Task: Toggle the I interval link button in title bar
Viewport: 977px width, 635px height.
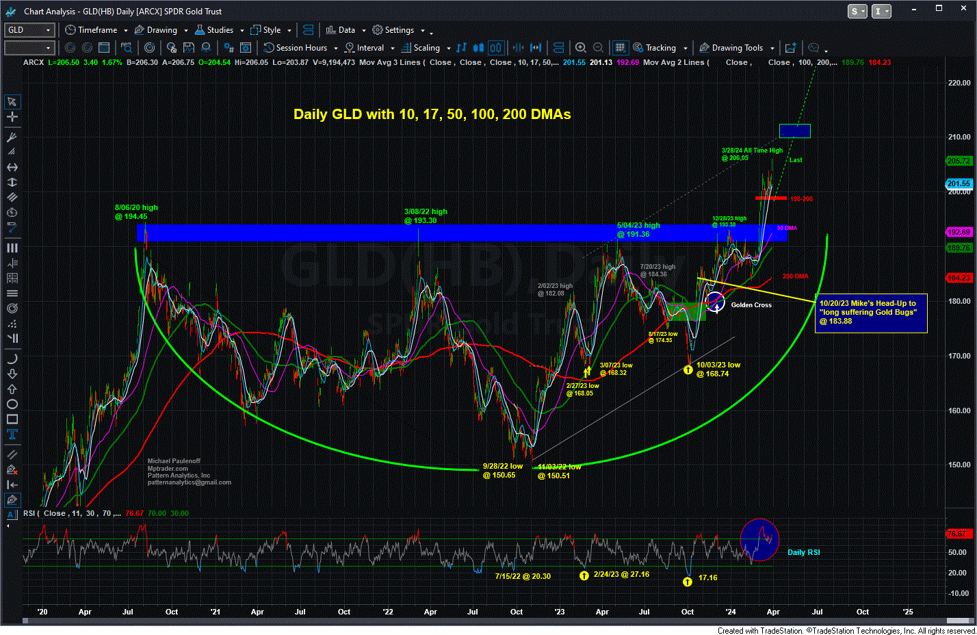Action: 882,11
